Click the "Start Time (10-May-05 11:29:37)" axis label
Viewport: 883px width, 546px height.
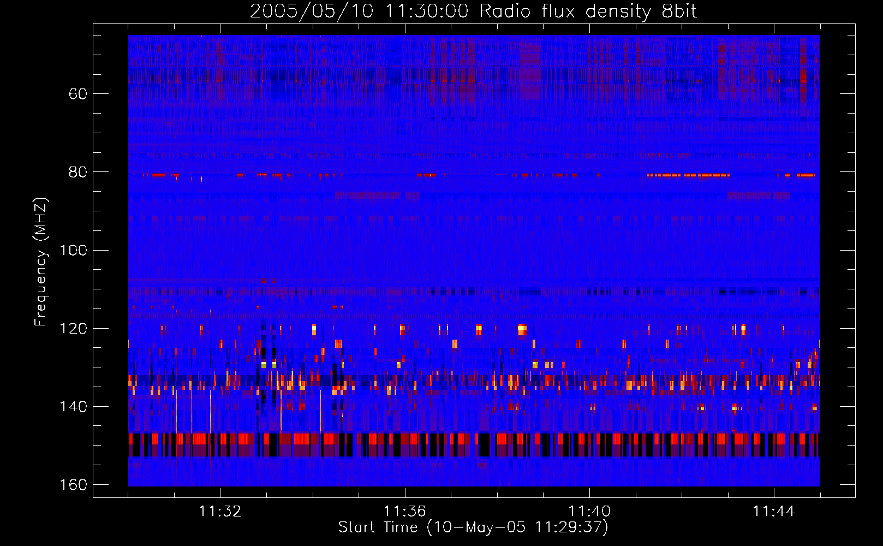(473, 527)
